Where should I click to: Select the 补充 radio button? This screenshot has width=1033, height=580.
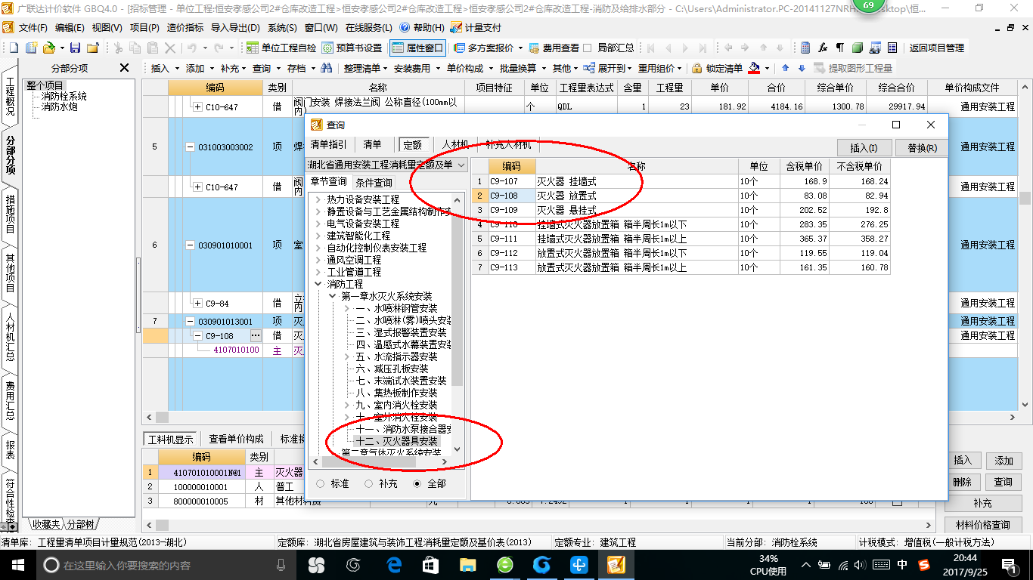point(369,483)
